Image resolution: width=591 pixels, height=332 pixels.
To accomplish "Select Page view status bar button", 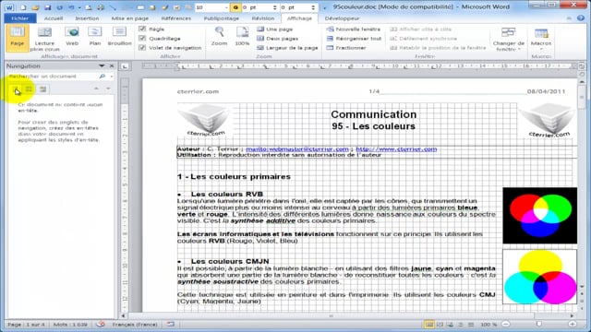I will coord(428,324).
